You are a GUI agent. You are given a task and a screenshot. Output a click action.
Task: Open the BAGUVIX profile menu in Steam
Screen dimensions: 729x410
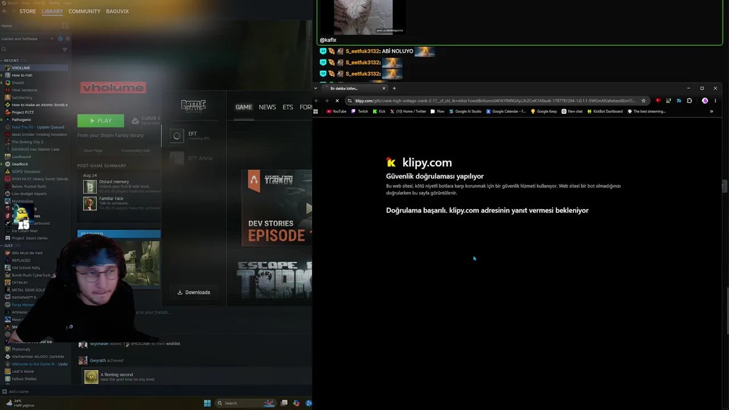[x=117, y=11]
